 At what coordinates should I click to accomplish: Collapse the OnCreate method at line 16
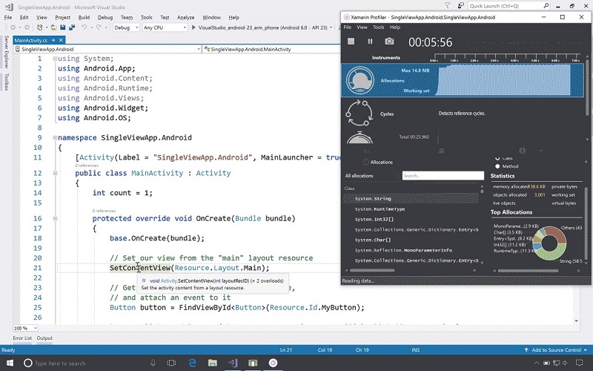pos(55,218)
